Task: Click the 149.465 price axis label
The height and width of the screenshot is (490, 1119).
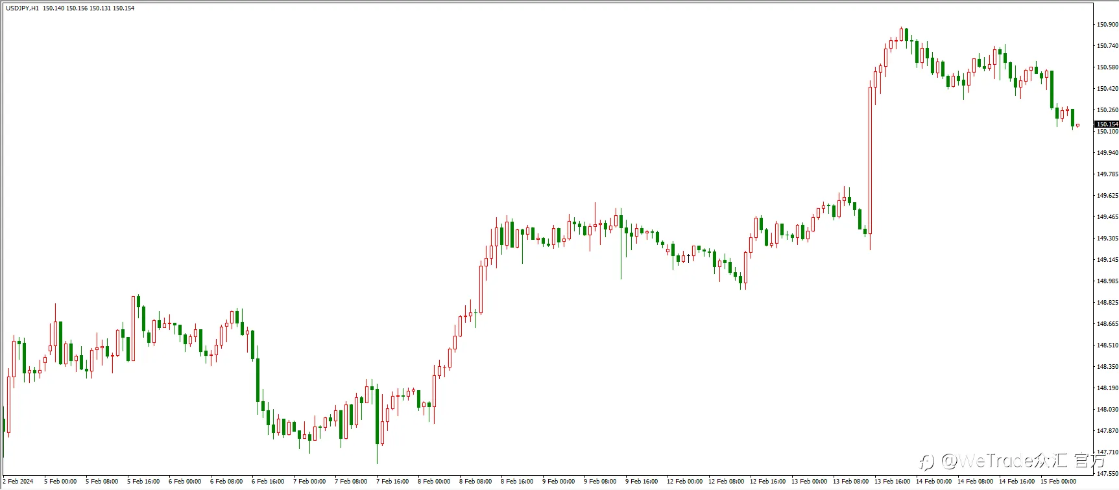Action: tap(1107, 217)
